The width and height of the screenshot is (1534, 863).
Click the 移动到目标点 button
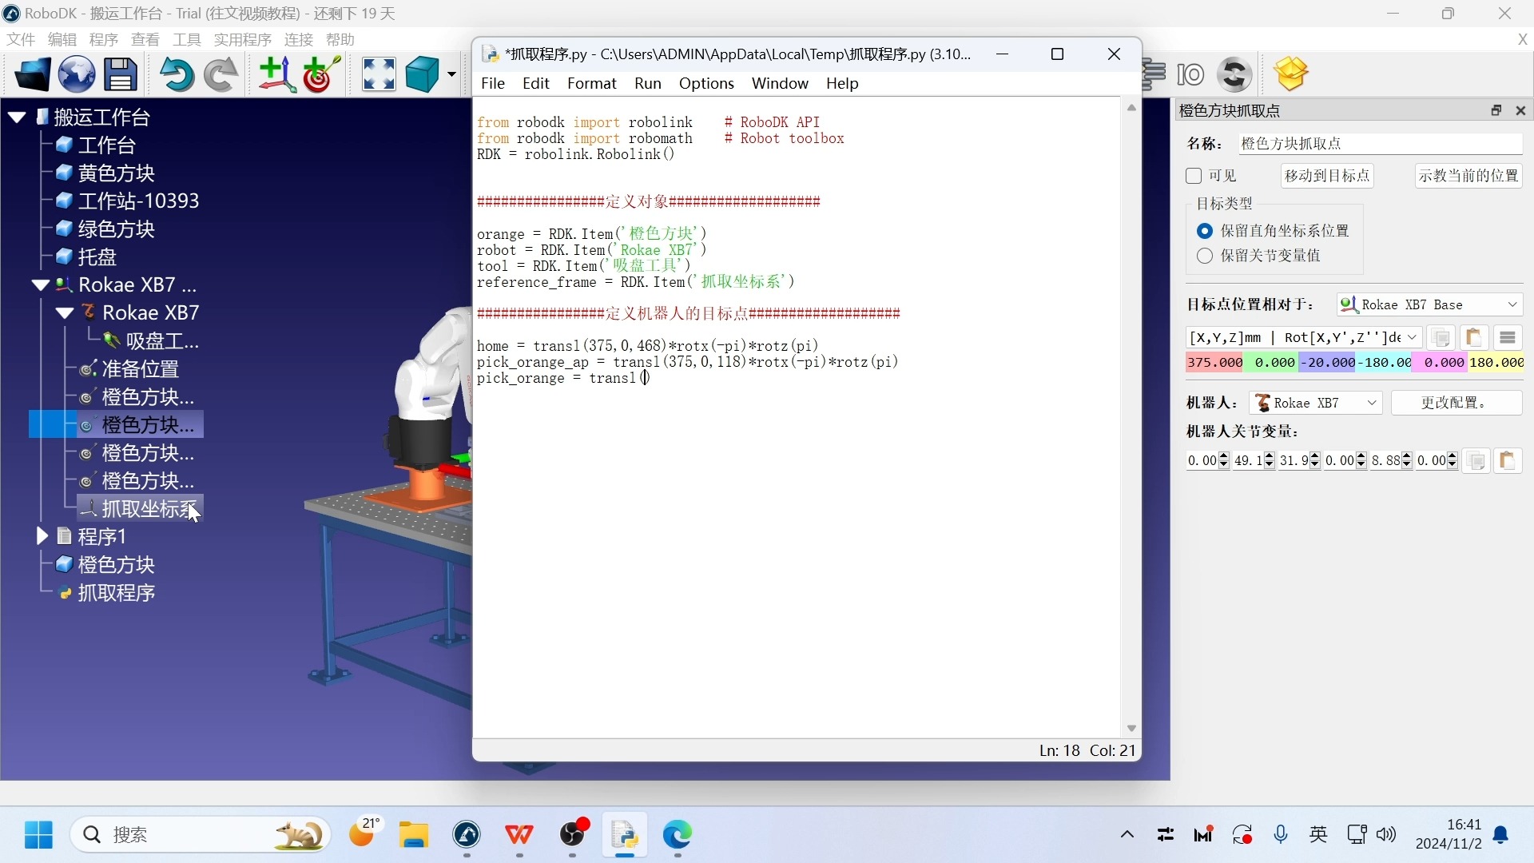1327,176
